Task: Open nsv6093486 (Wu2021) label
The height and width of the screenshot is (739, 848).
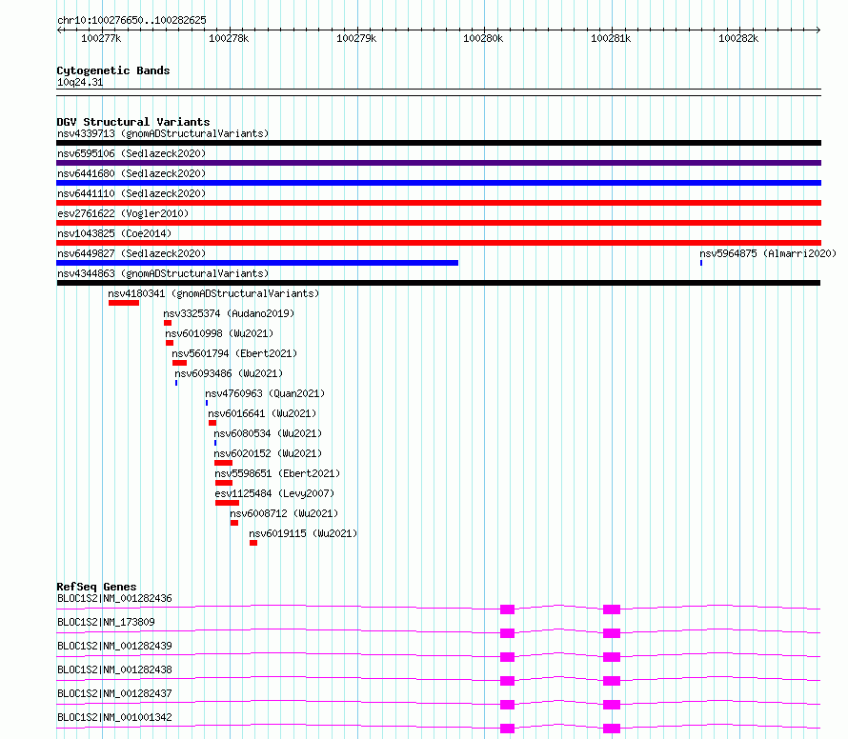Action: [229, 373]
